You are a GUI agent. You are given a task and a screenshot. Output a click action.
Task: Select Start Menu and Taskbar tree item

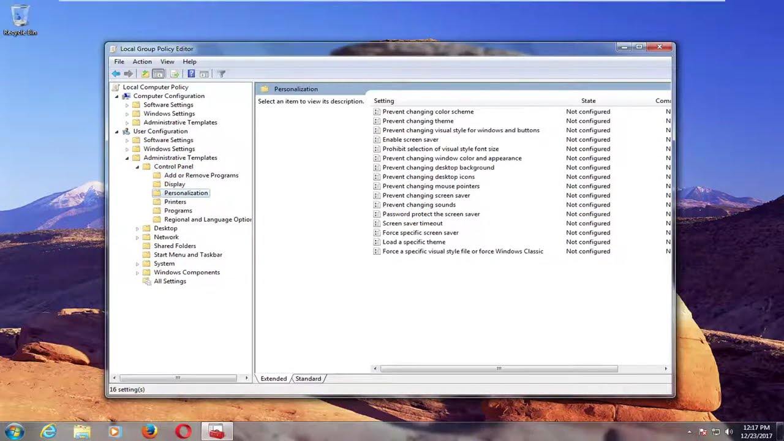(x=188, y=255)
